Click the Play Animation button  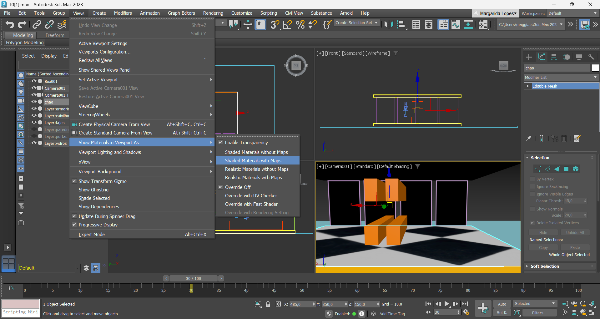(447, 304)
